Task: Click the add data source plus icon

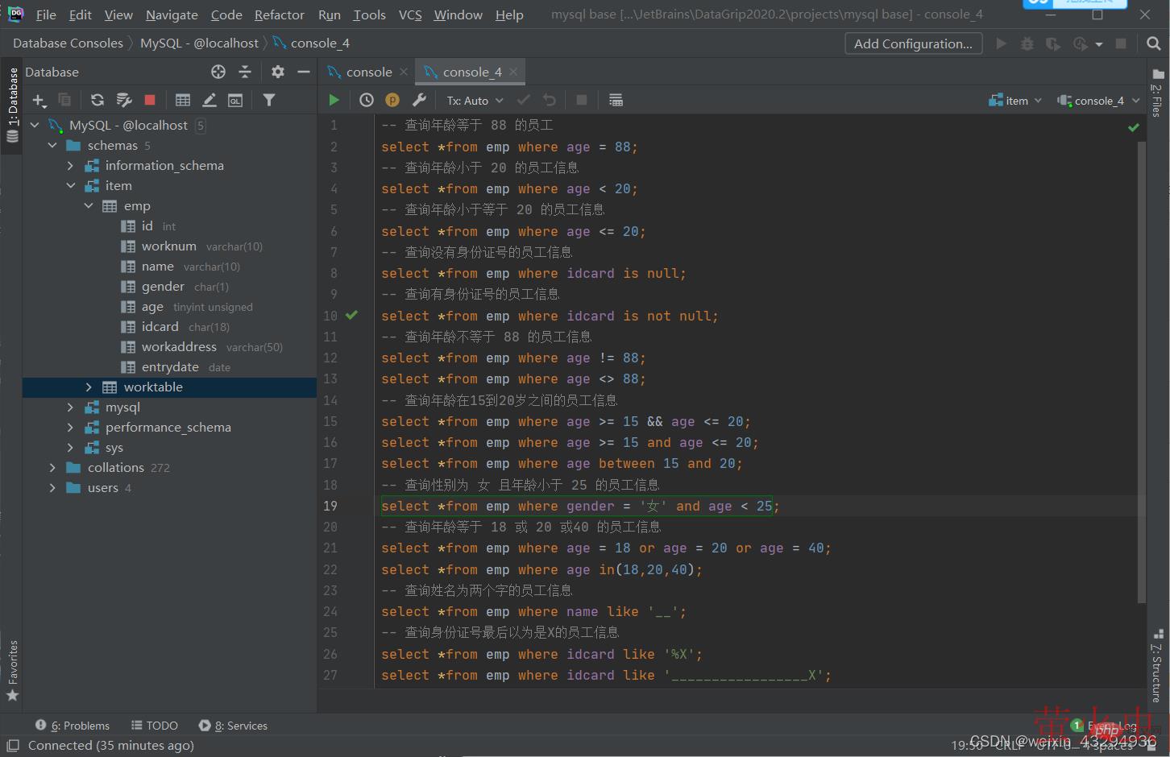Action: pos(38,100)
